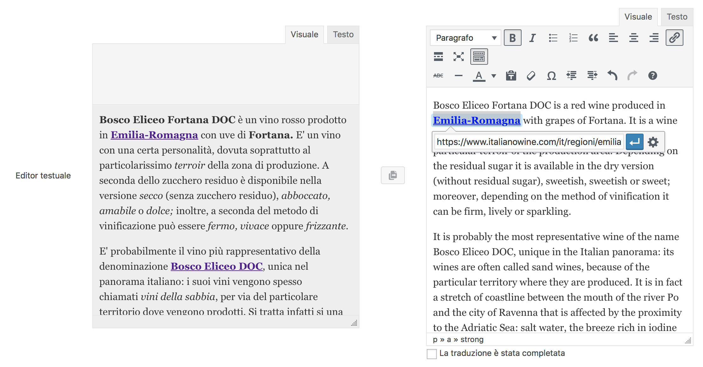
Task: Click the Bosco Eliceo DOC link
Action: 217,266
